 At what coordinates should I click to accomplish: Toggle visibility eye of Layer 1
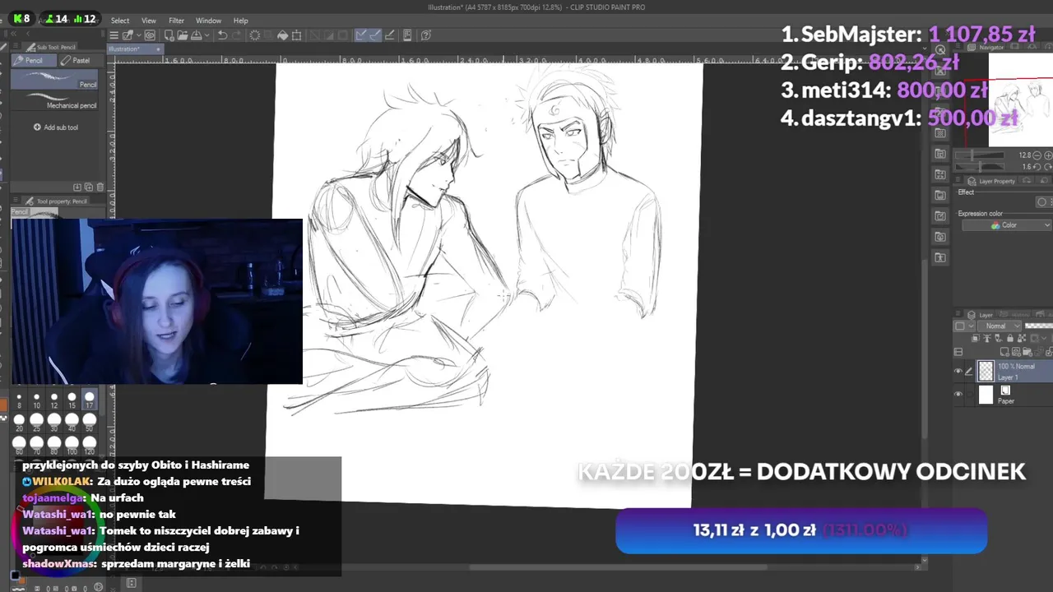pos(958,371)
